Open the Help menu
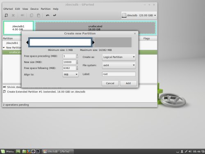 tap(56, 9)
